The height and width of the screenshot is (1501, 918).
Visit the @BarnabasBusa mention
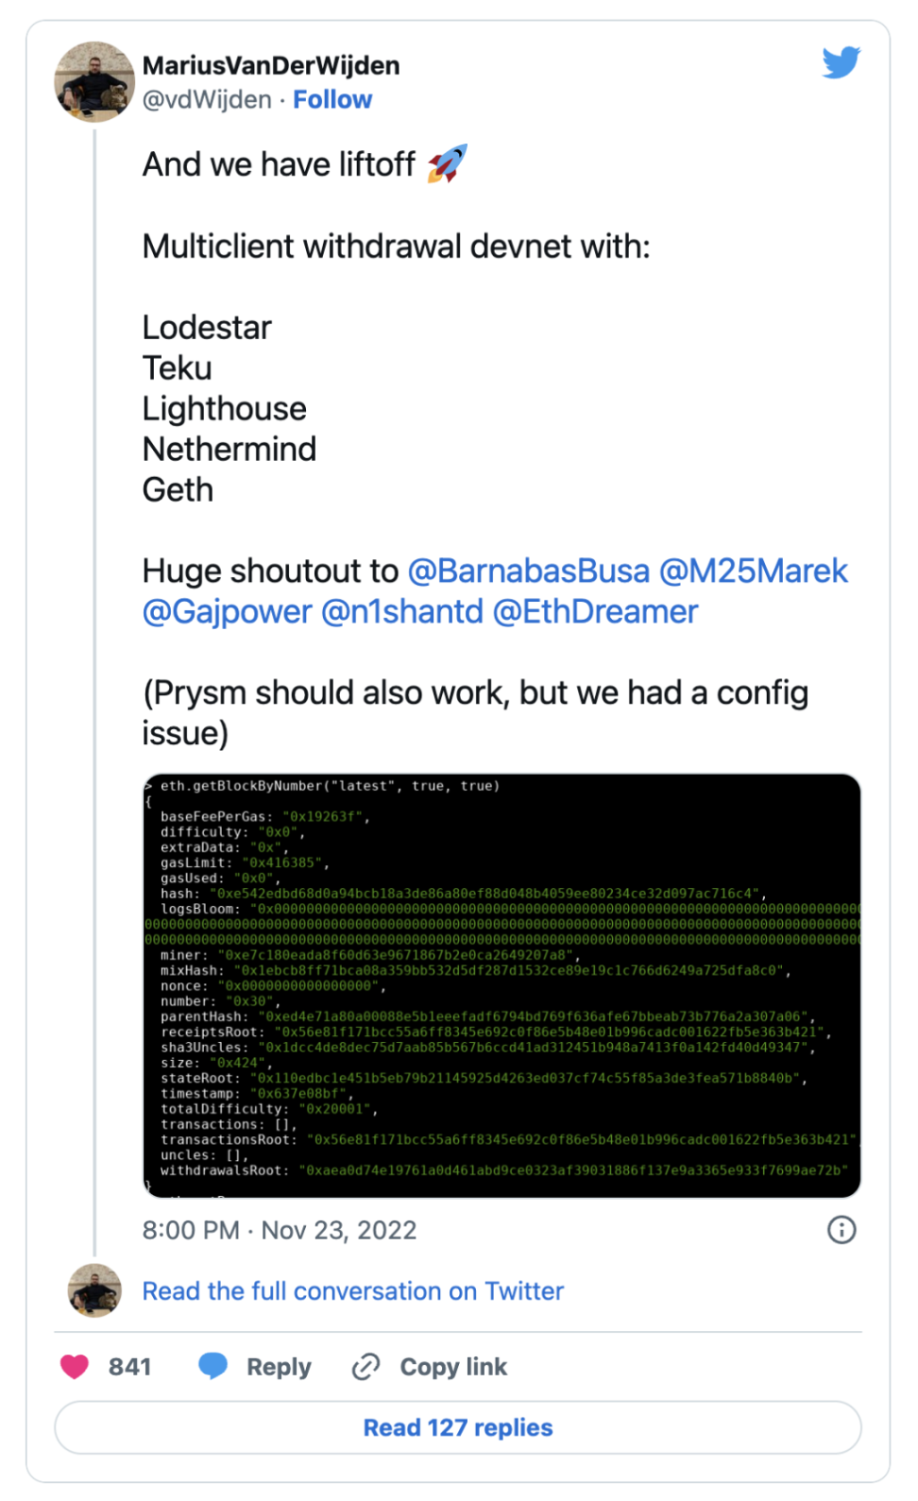point(529,571)
